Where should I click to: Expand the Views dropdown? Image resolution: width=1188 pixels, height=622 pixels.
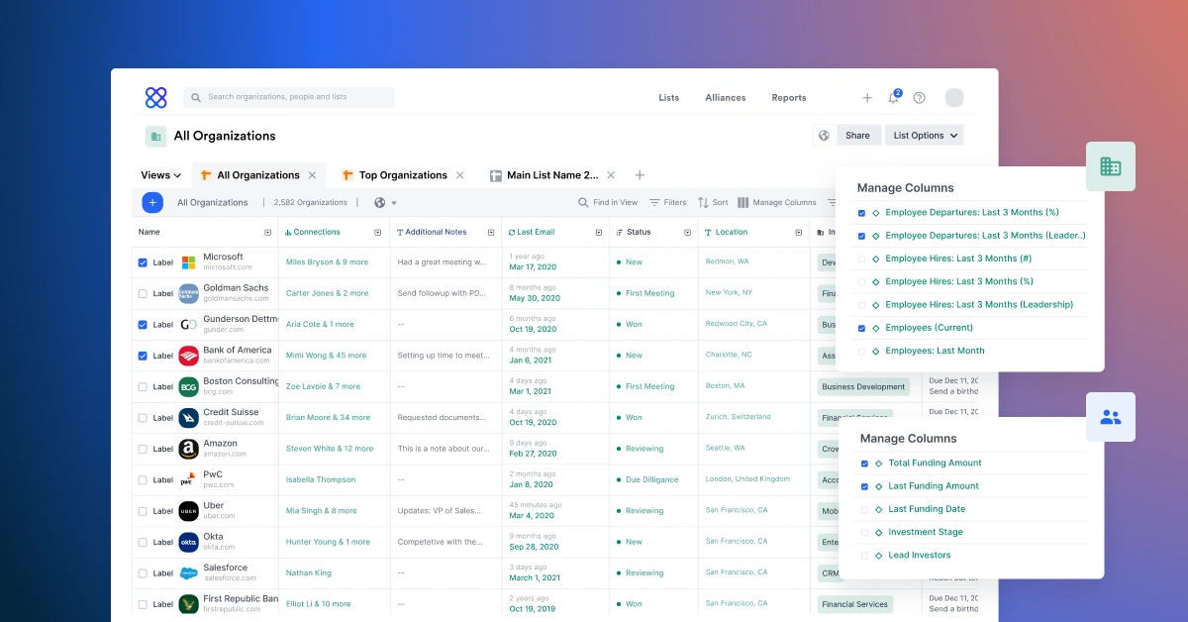click(160, 175)
